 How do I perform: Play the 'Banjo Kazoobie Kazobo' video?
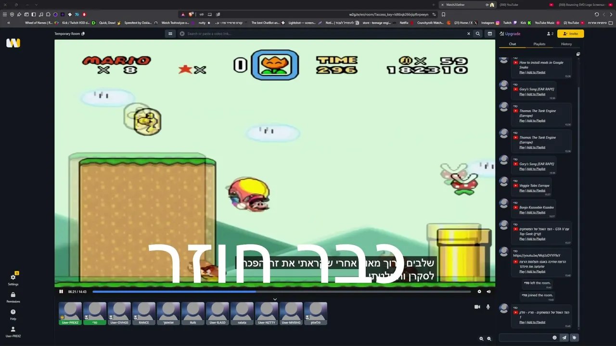pos(522,212)
